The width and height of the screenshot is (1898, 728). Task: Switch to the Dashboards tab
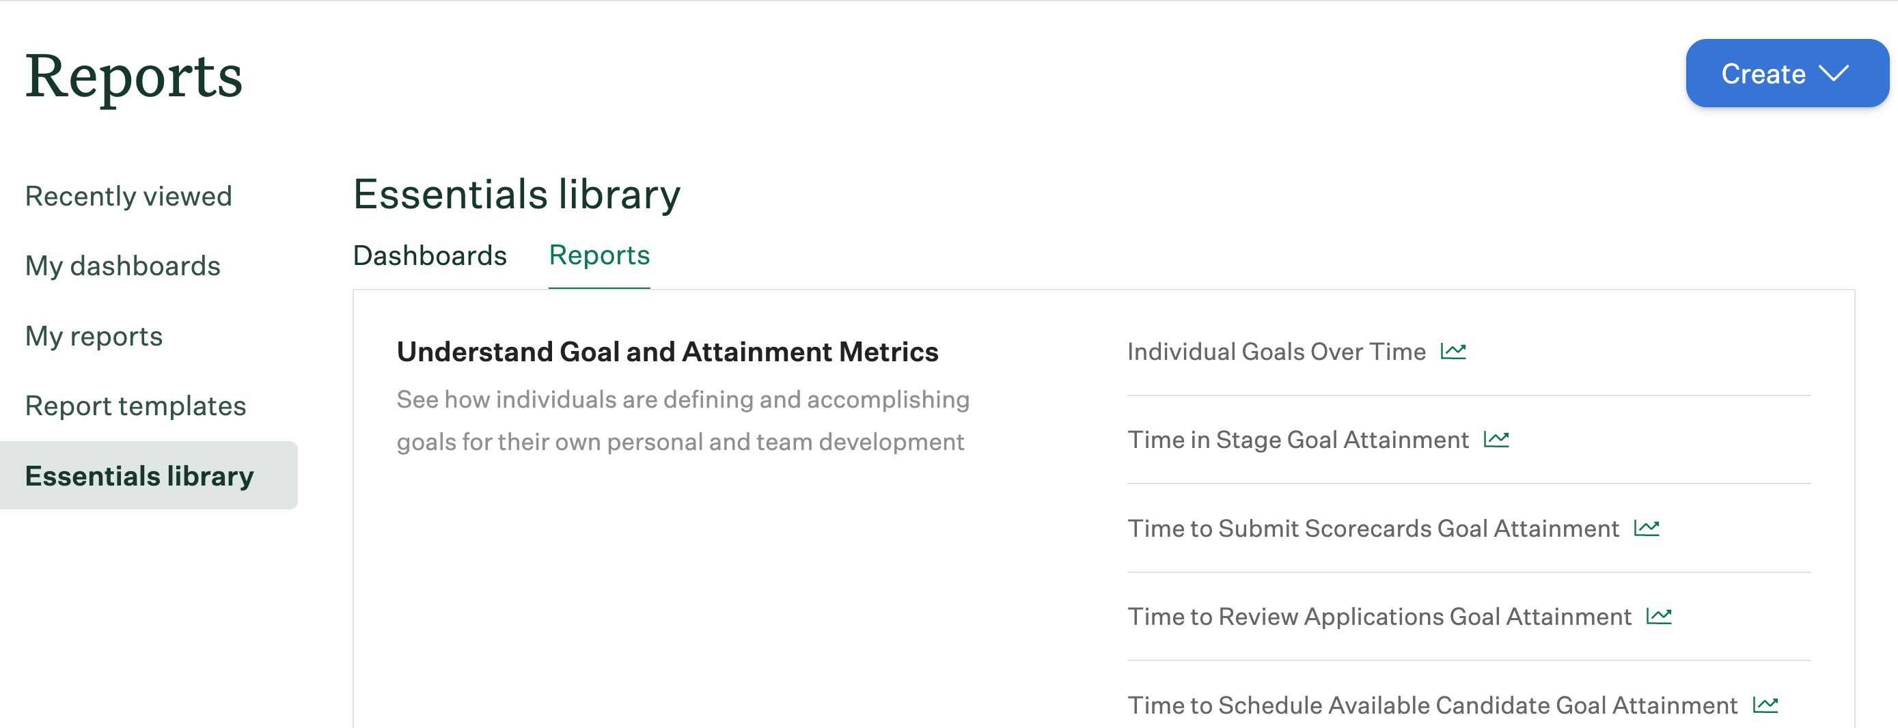click(x=430, y=255)
